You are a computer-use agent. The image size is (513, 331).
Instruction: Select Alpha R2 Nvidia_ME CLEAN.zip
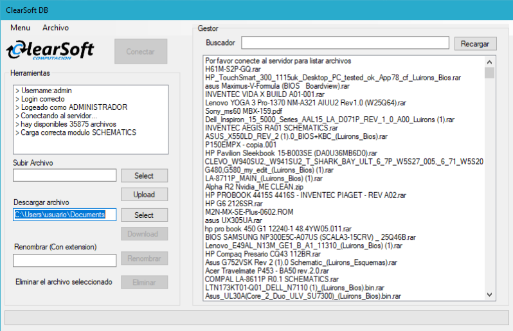pos(254,187)
